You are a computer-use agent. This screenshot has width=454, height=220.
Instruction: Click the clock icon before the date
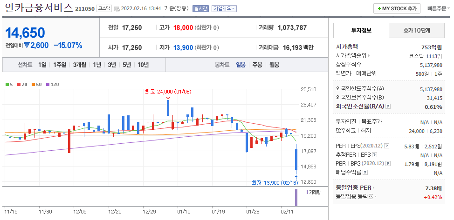(x=117, y=9)
